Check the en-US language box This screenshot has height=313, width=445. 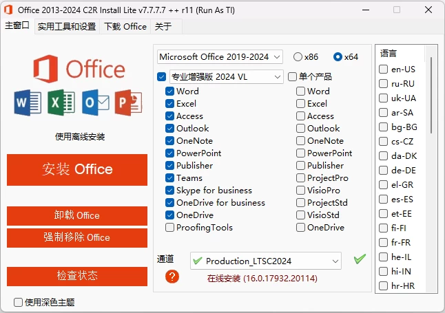coord(384,69)
